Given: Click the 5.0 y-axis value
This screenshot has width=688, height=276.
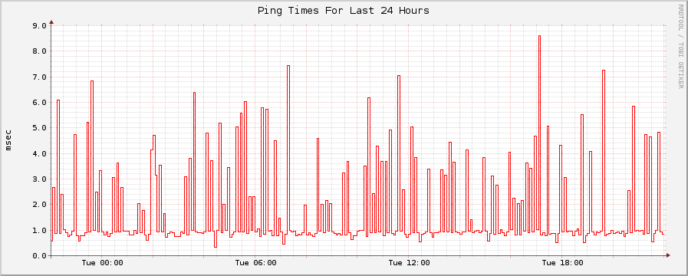Looking at the screenshot, I should (x=39, y=128).
